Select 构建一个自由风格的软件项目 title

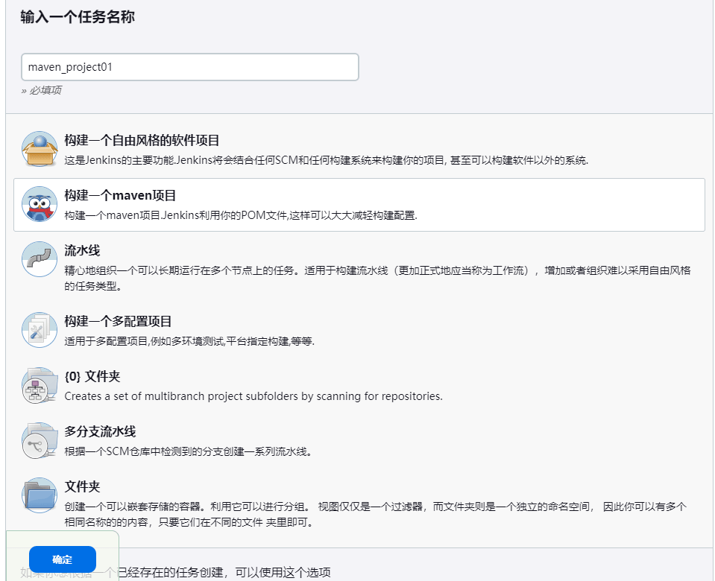142,140
